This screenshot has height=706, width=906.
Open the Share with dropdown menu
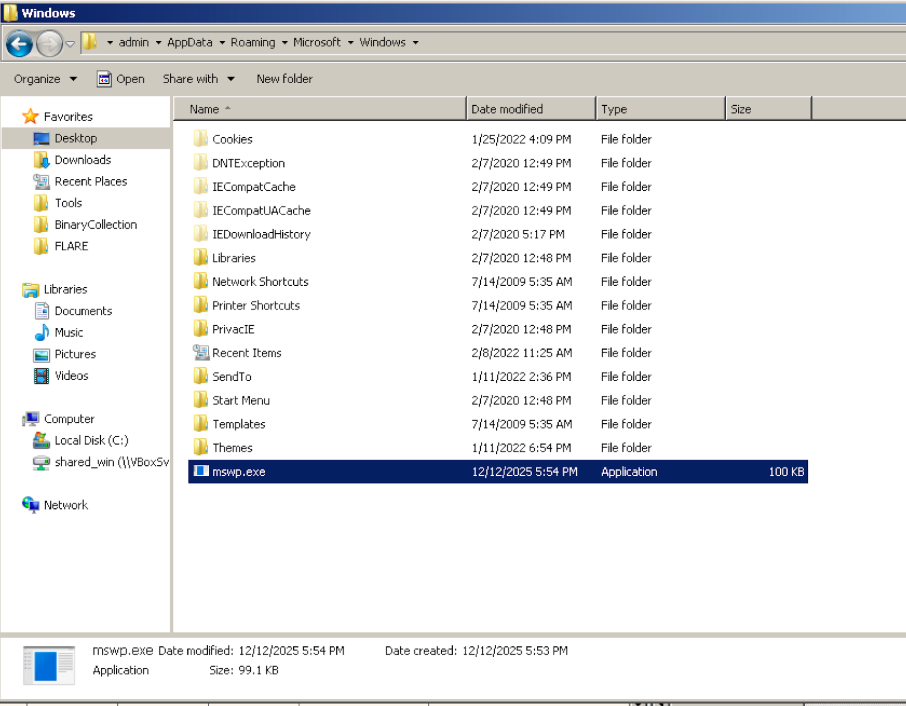click(198, 79)
